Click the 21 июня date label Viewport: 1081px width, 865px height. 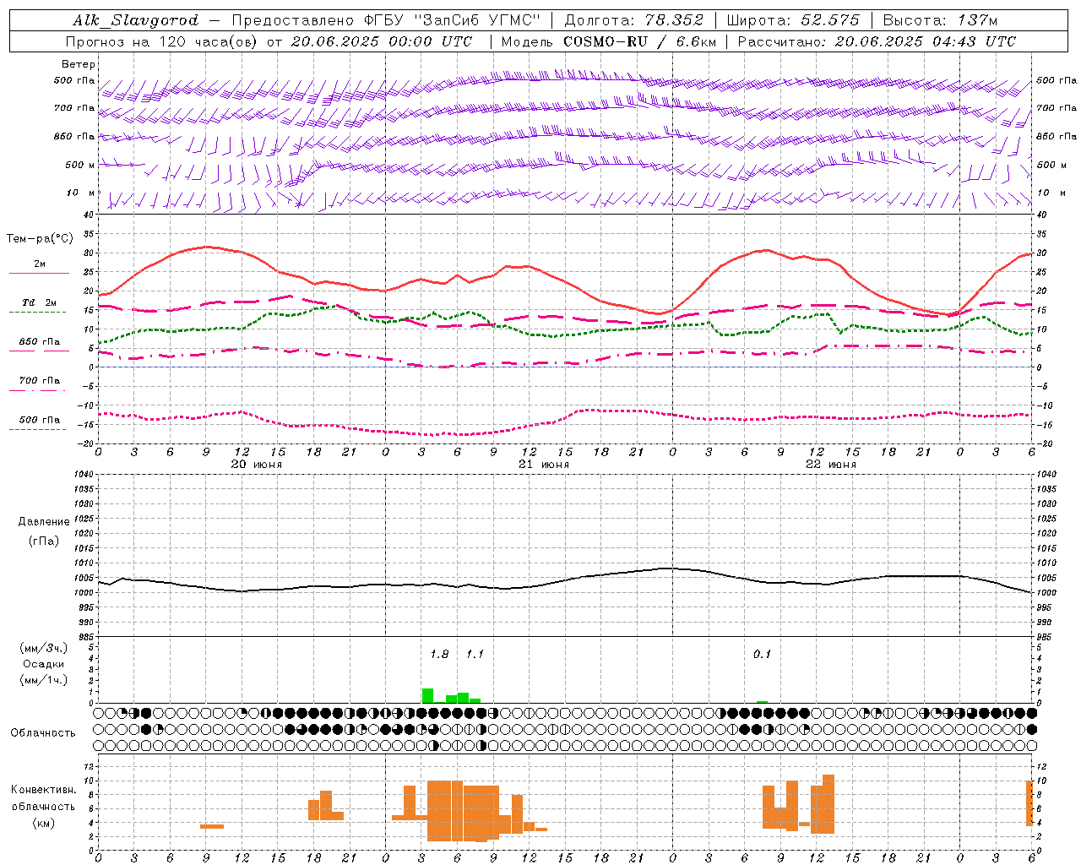544,465
